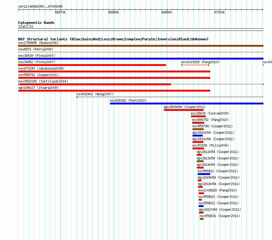
Task: Select the 12q13.11 cytogenetic band label
Action: coord(26,26)
